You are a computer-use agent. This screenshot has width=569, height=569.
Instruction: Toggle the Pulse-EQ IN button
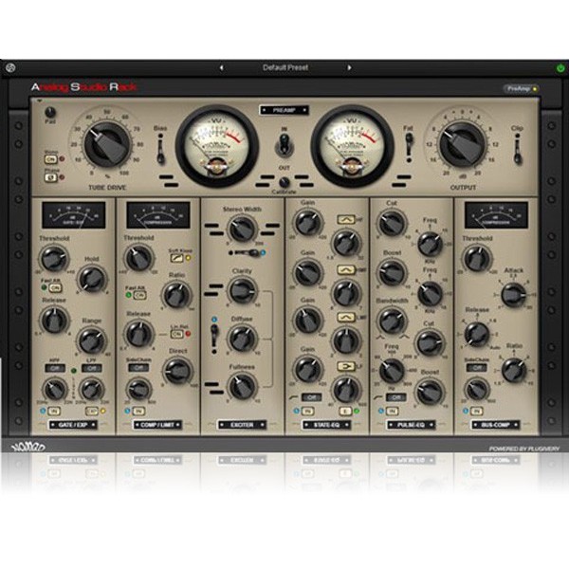393,412
